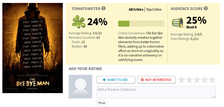
Task: Click the Tomatometer help question mark icon
Action: (x=103, y=9)
